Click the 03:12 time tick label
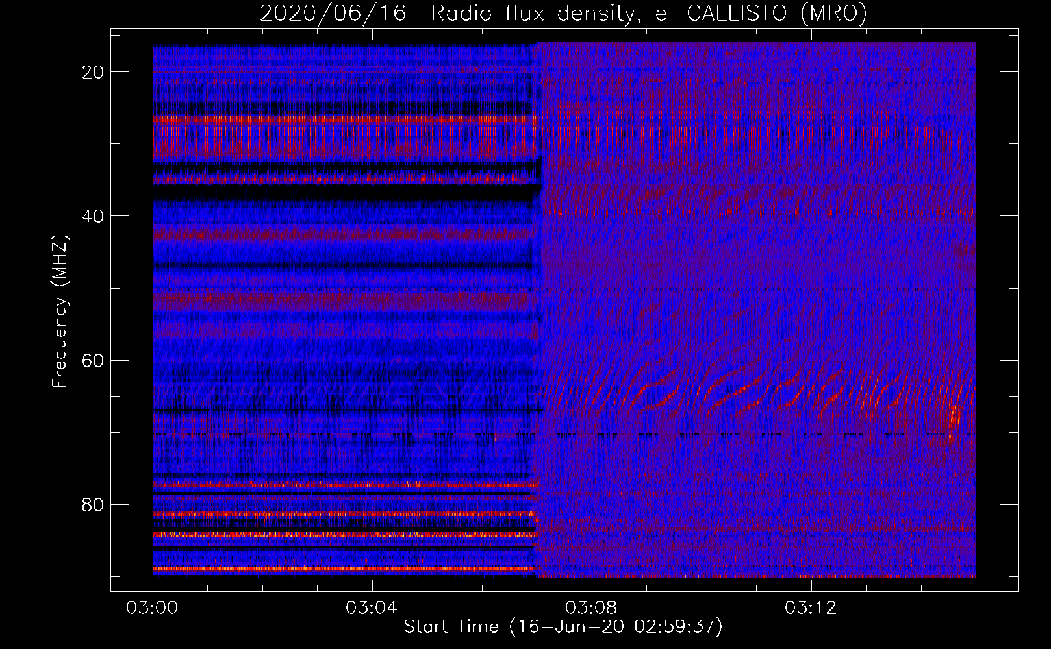The image size is (1051, 649). [x=811, y=608]
